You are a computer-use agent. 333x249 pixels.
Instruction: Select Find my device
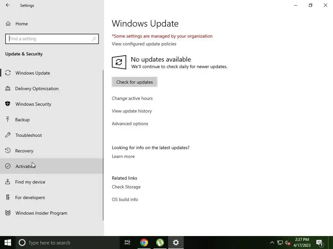click(52, 182)
